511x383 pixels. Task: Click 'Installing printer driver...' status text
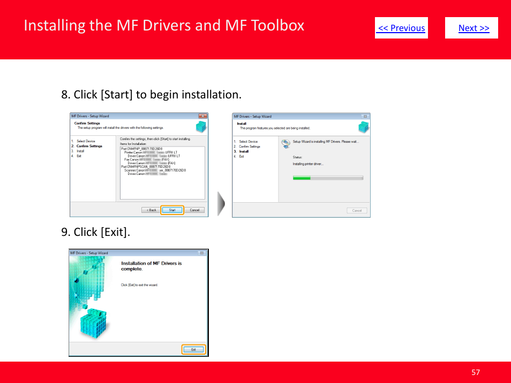click(308, 164)
